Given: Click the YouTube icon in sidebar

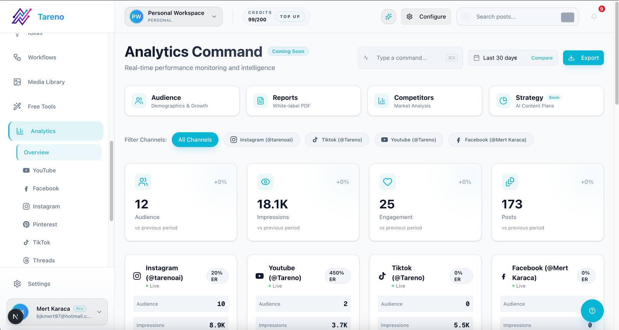Looking at the screenshot, I should tap(26, 170).
